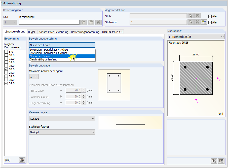Open the Verankerungsart dropdown showing Gerade
228x168 pixels.
click(93, 118)
